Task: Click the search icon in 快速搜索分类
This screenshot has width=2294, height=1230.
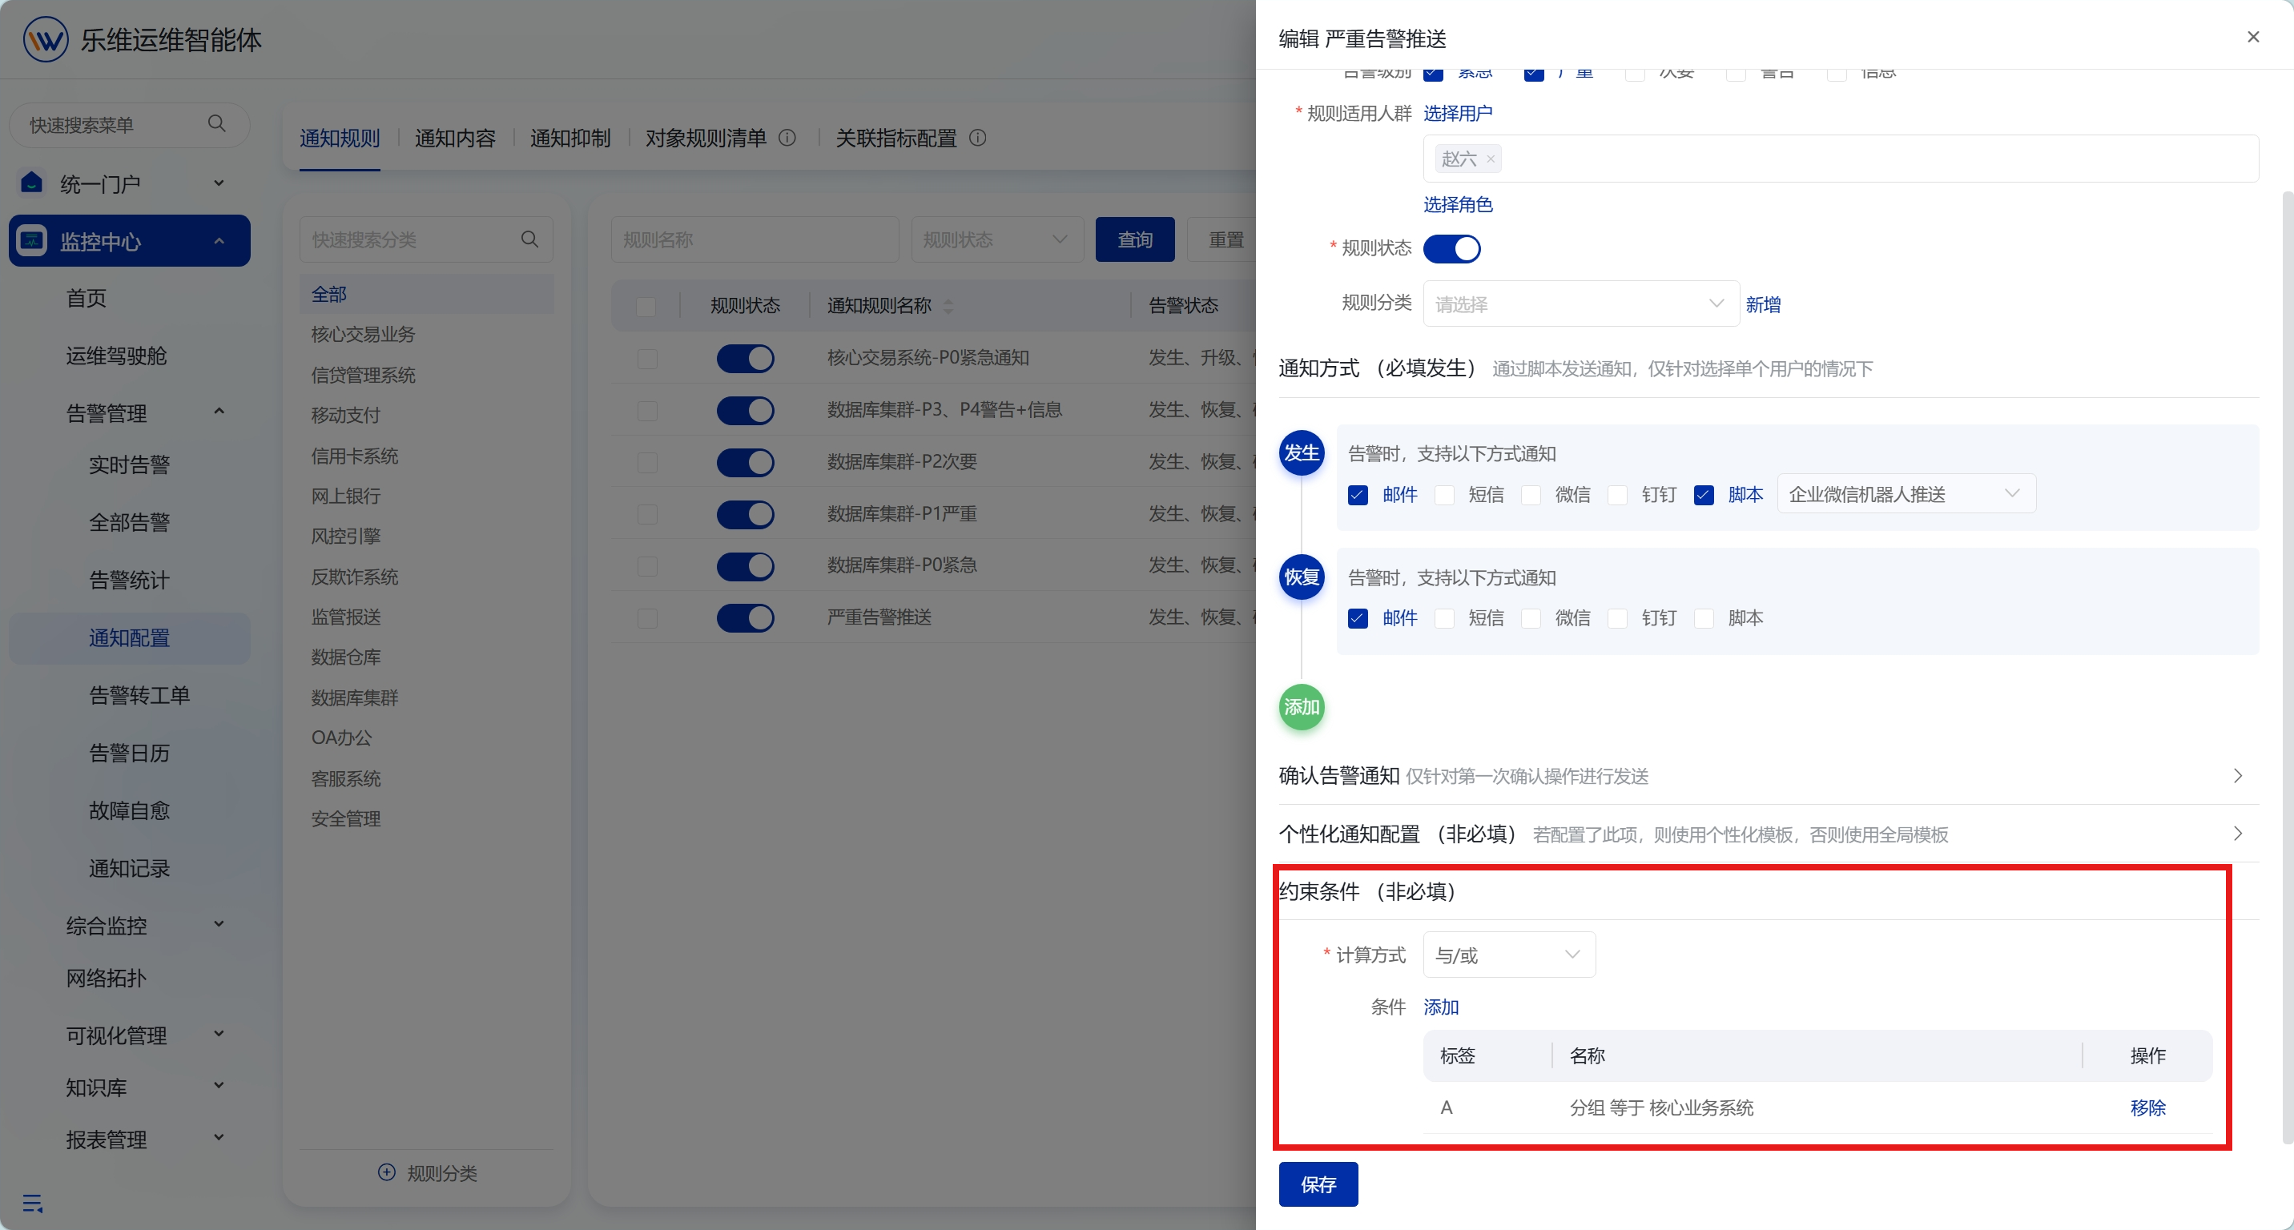Action: pos(530,239)
